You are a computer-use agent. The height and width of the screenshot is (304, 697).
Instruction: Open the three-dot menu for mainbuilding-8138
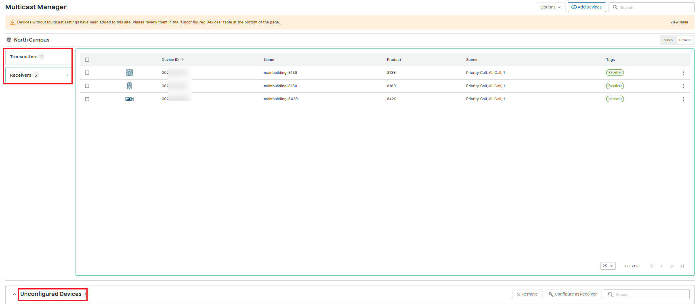pos(683,73)
